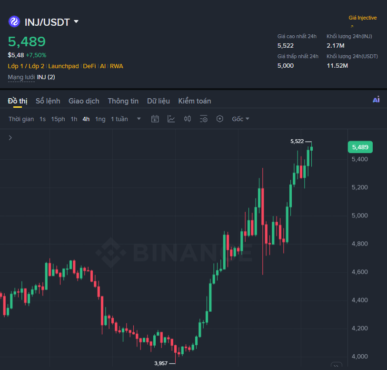The image size is (387, 370).
Task: Click the +7,50% change value
Action: coord(36,55)
